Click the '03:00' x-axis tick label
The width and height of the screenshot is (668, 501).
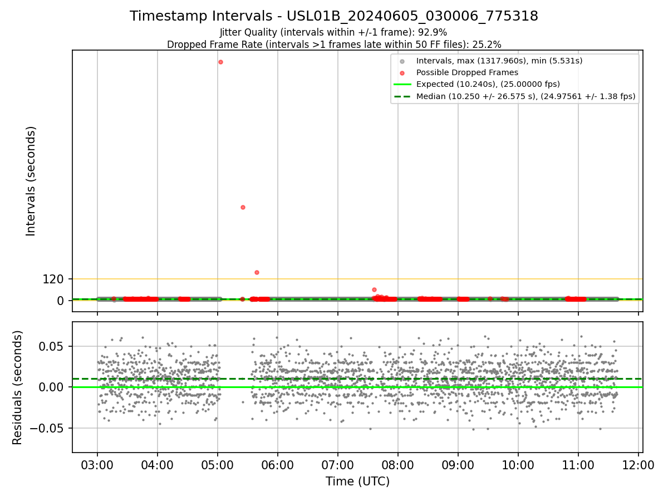97,465
